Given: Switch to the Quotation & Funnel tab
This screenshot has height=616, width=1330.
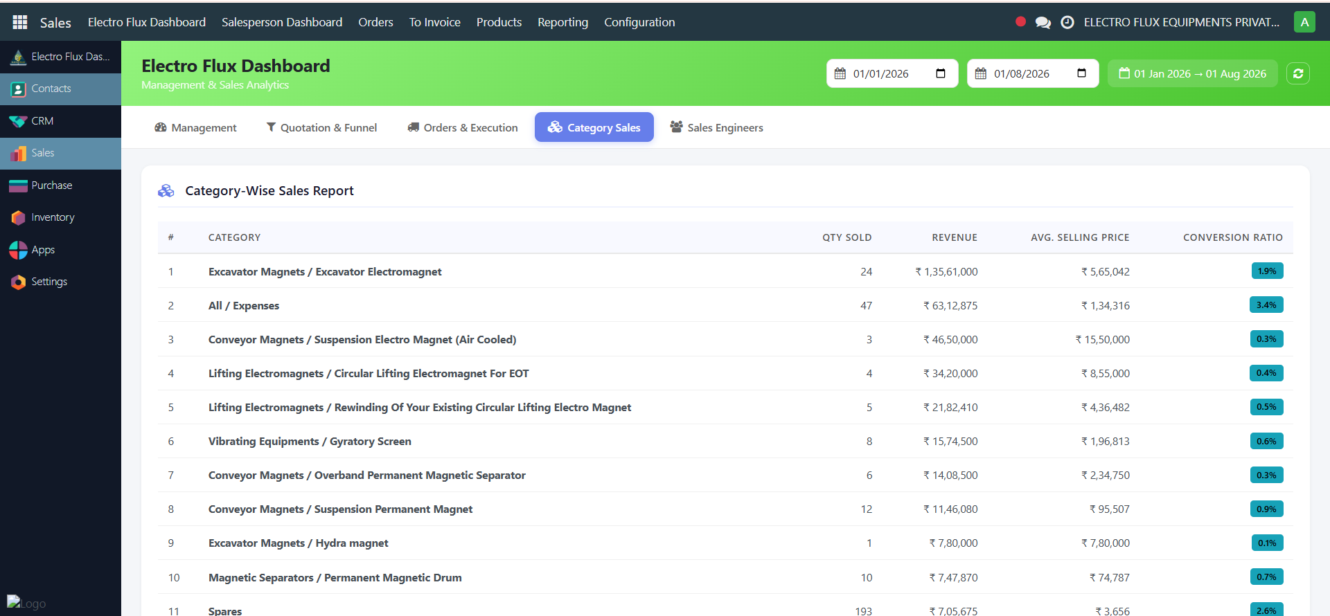Looking at the screenshot, I should point(322,127).
